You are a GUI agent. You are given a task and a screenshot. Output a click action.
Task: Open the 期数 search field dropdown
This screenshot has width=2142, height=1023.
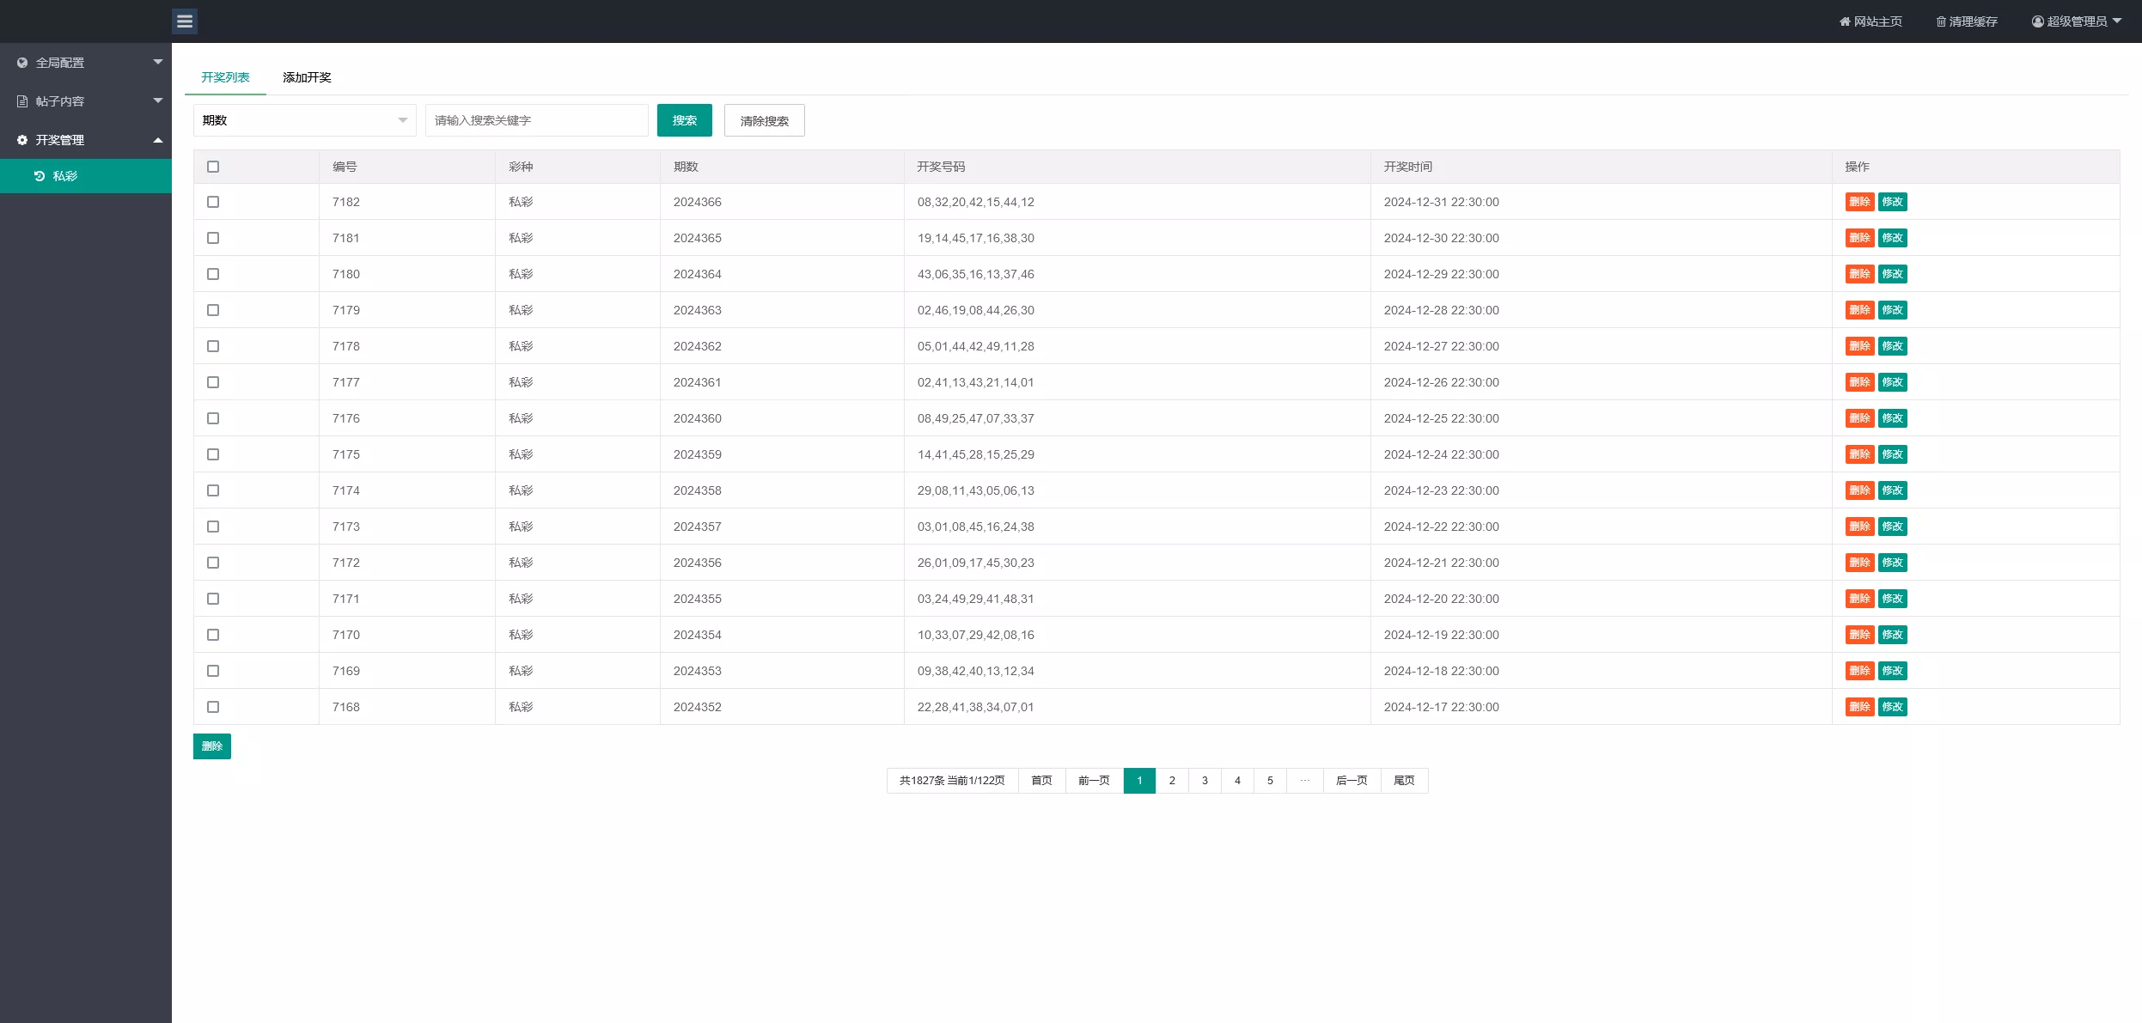(304, 120)
